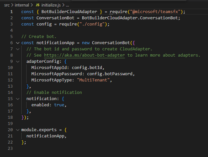Click the breadcrumb ellipsis symbol item
Screen dimensions: 208x157
click(x=67, y=6)
